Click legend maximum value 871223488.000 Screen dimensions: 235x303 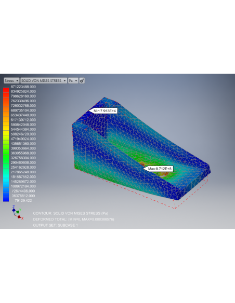click(23, 87)
